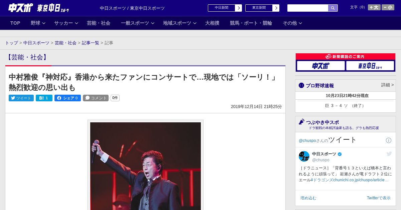Click the 中スポ logo in header
This screenshot has width=401, height=210.
click(20, 8)
